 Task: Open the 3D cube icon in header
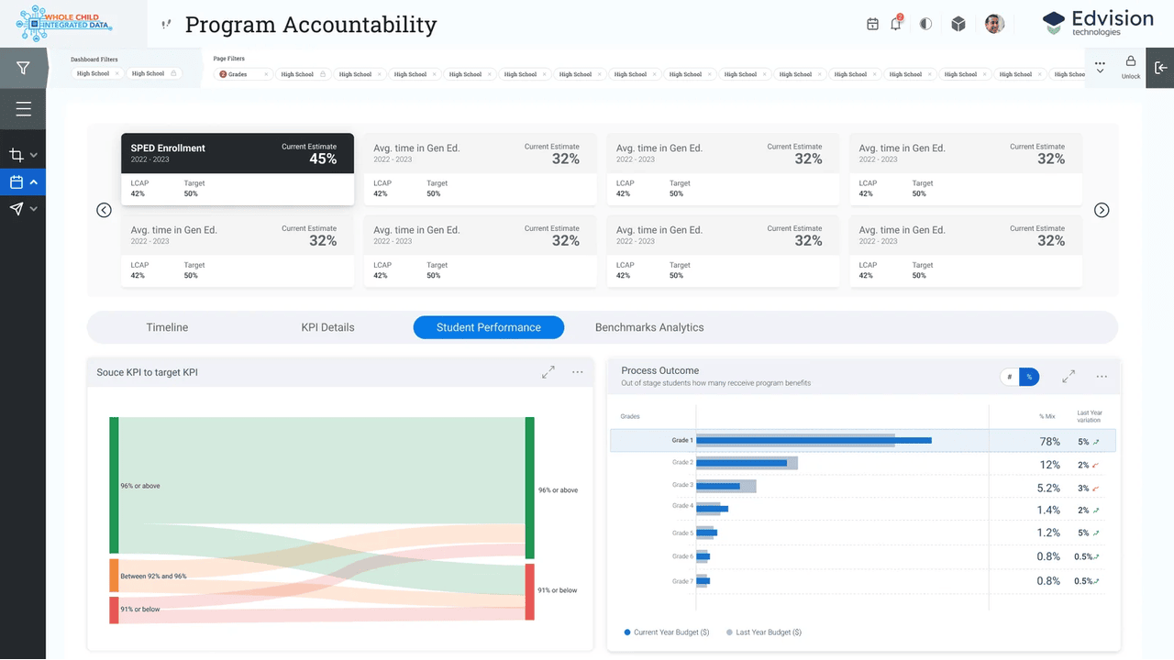click(958, 24)
